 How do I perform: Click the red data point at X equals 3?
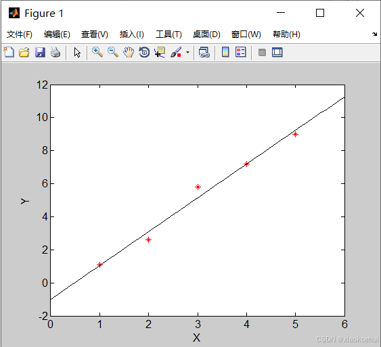(198, 187)
